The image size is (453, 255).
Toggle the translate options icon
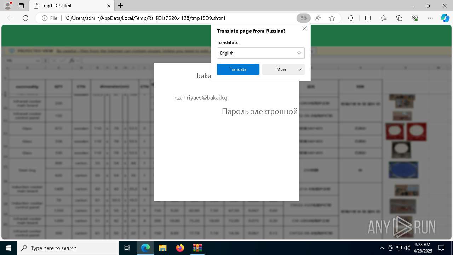click(303, 18)
